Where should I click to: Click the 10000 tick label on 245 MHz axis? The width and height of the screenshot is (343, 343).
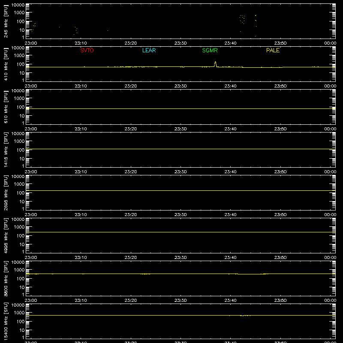point(18,5)
